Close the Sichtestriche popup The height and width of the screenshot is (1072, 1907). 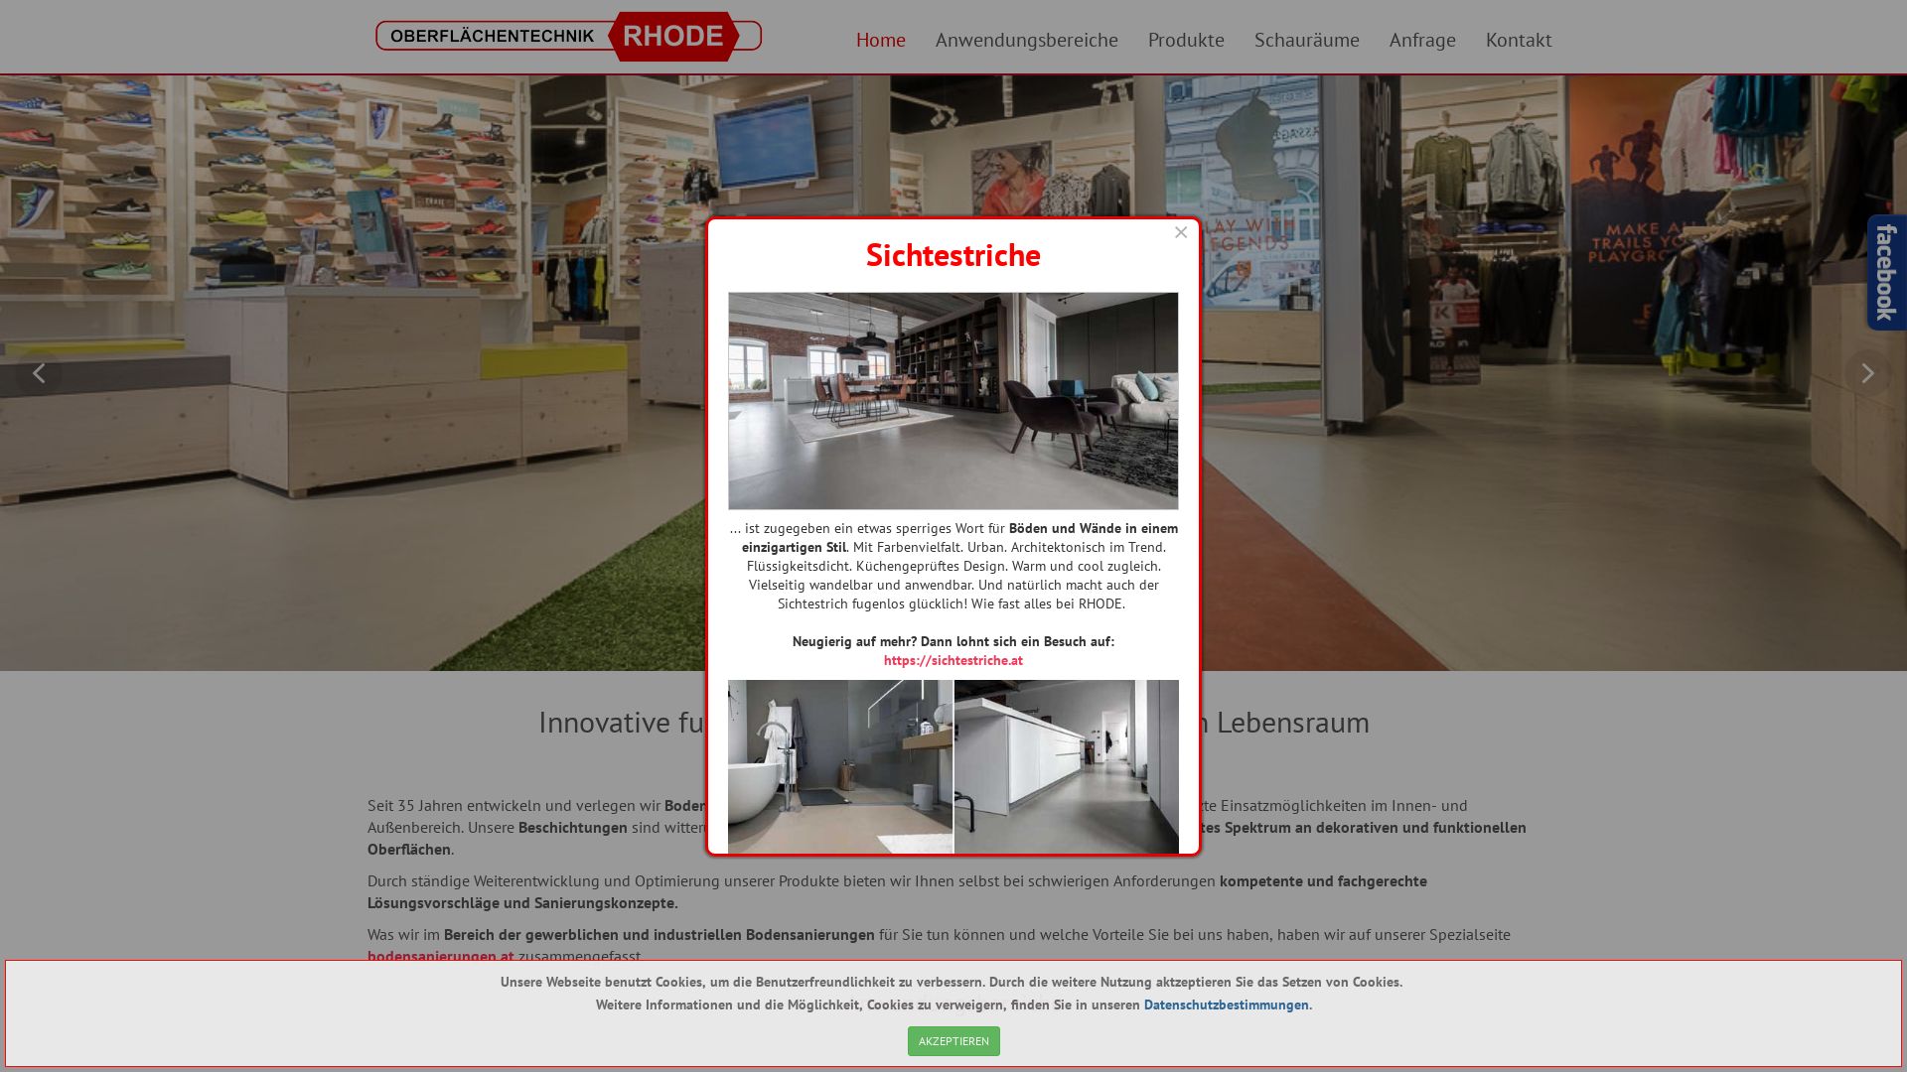point(1181,232)
